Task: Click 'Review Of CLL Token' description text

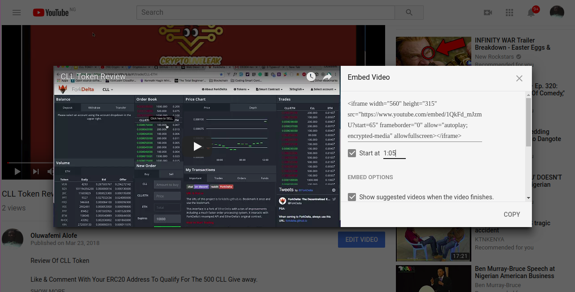Action: (60, 261)
